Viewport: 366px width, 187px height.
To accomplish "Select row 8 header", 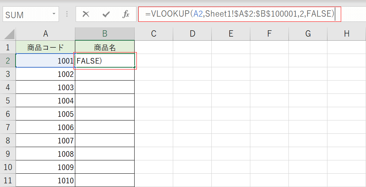I will 8,140.
